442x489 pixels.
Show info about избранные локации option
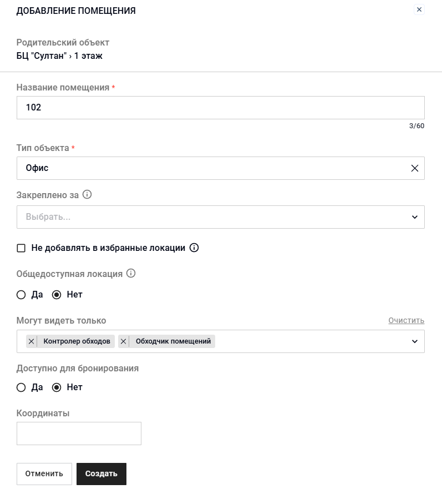pos(194,248)
